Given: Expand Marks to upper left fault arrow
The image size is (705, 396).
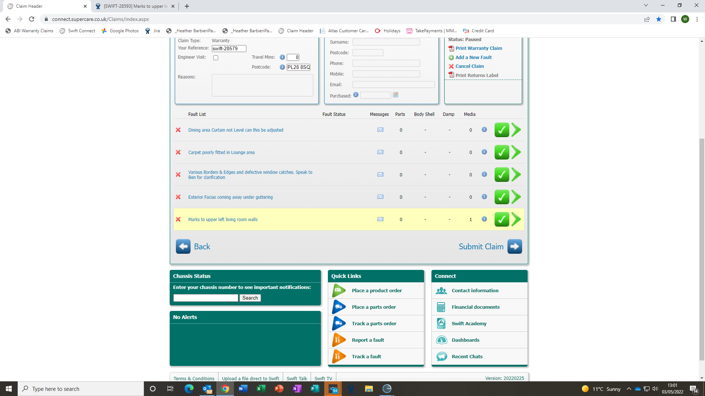Looking at the screenshot, I should click(x=516, y=219).
